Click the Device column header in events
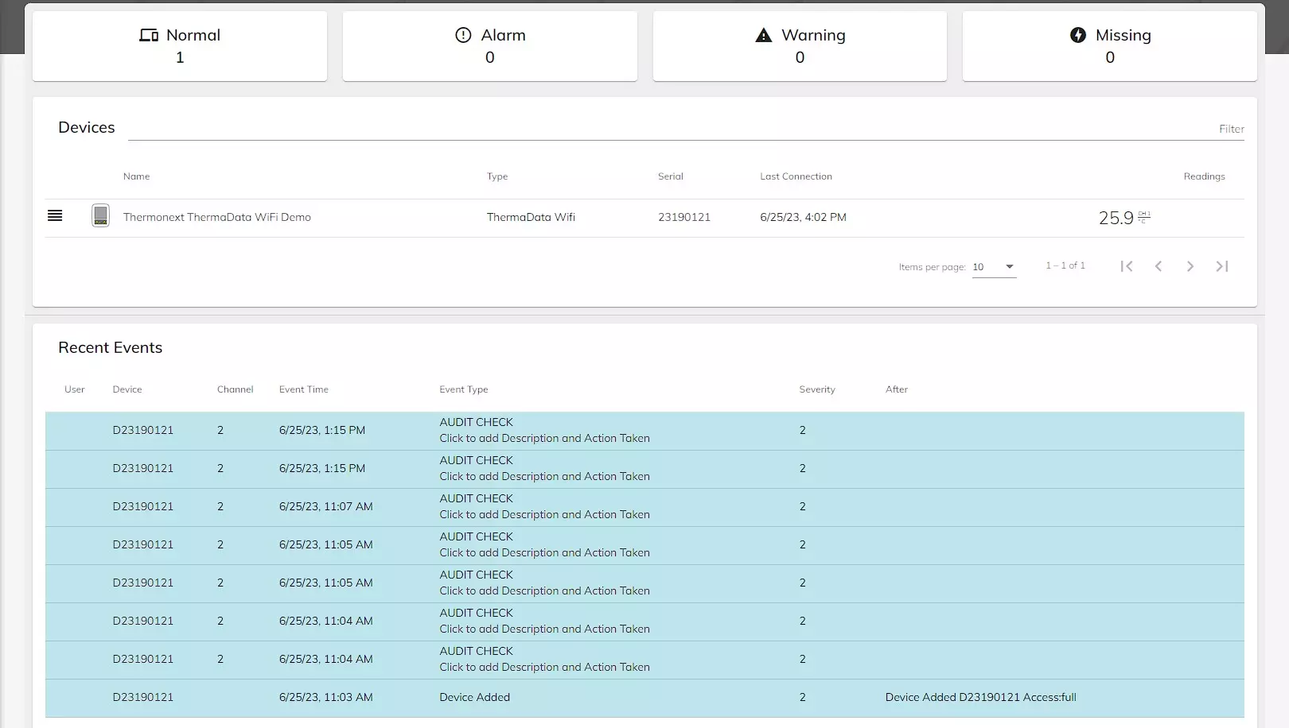This screenshot has height=728, width=1289. coord(127,389)
